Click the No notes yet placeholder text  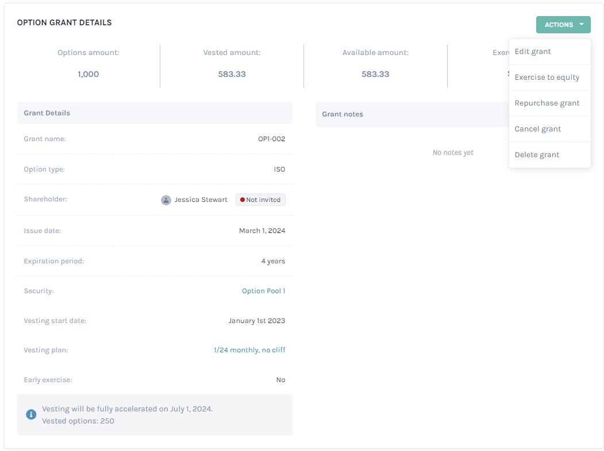(x=453, y=153)
